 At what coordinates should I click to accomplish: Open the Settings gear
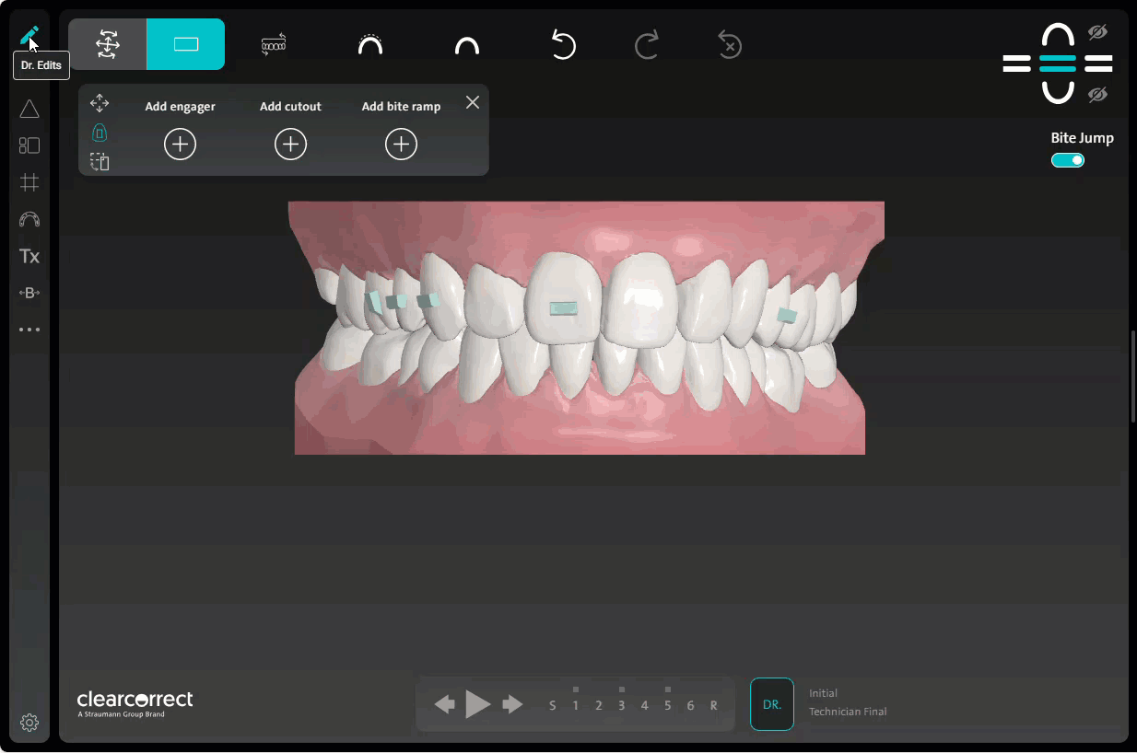click(x=29, y=723)
